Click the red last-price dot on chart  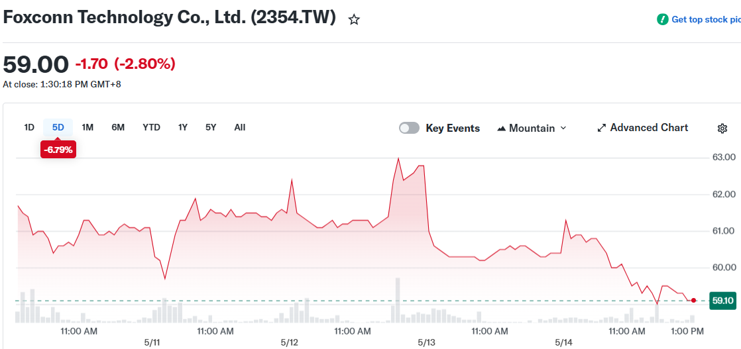(693, 301)
